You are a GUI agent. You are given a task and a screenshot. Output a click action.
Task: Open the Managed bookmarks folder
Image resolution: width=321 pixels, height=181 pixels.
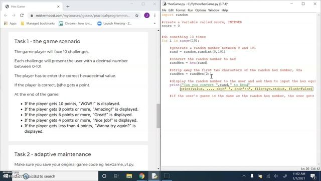[38, 24]
